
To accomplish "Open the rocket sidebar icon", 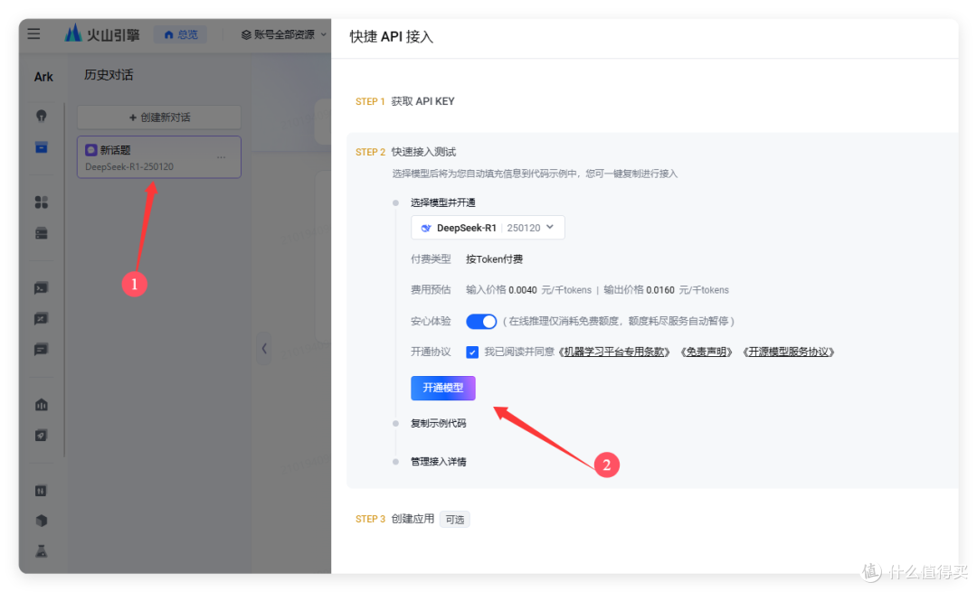I will (x=41, y=435).
